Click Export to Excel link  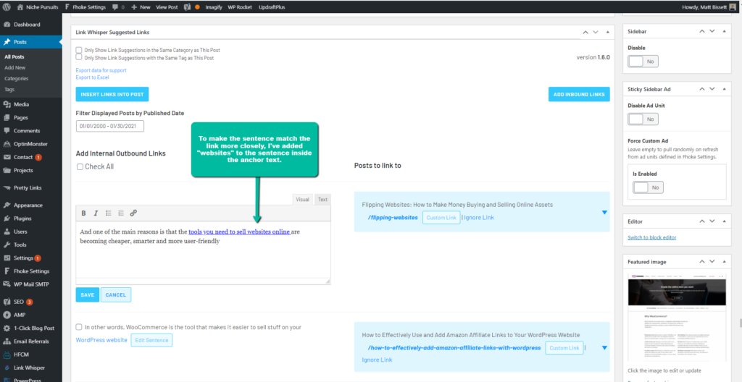click(92, 77)
